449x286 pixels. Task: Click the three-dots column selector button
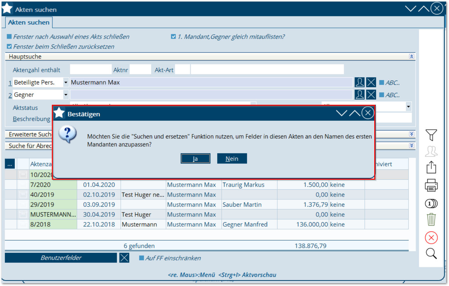(10, 164)
